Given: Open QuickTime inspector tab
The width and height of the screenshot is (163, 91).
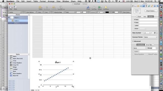Looking at the screenshot, I should tap(157, 6).
